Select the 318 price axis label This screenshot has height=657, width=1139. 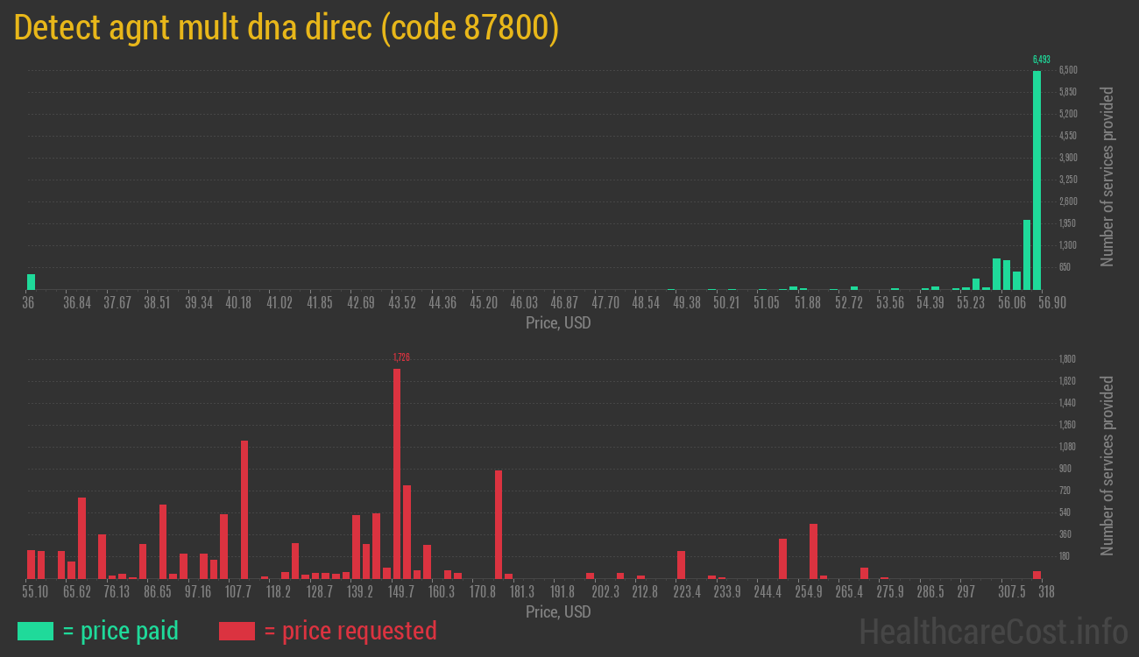point(1046,592)
